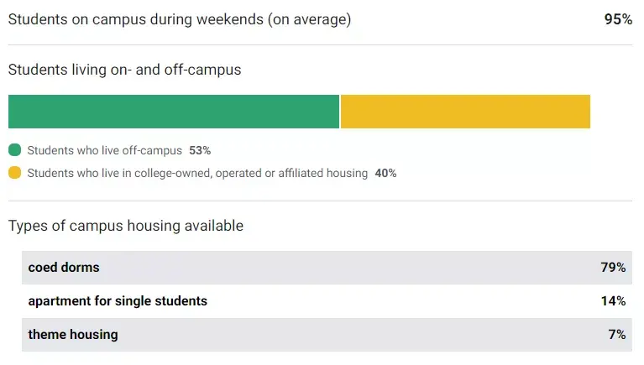The width and height of the screenshot is (644, 365).
Task: Click Students who live off-campus label
Action: (x=104, y=151)
